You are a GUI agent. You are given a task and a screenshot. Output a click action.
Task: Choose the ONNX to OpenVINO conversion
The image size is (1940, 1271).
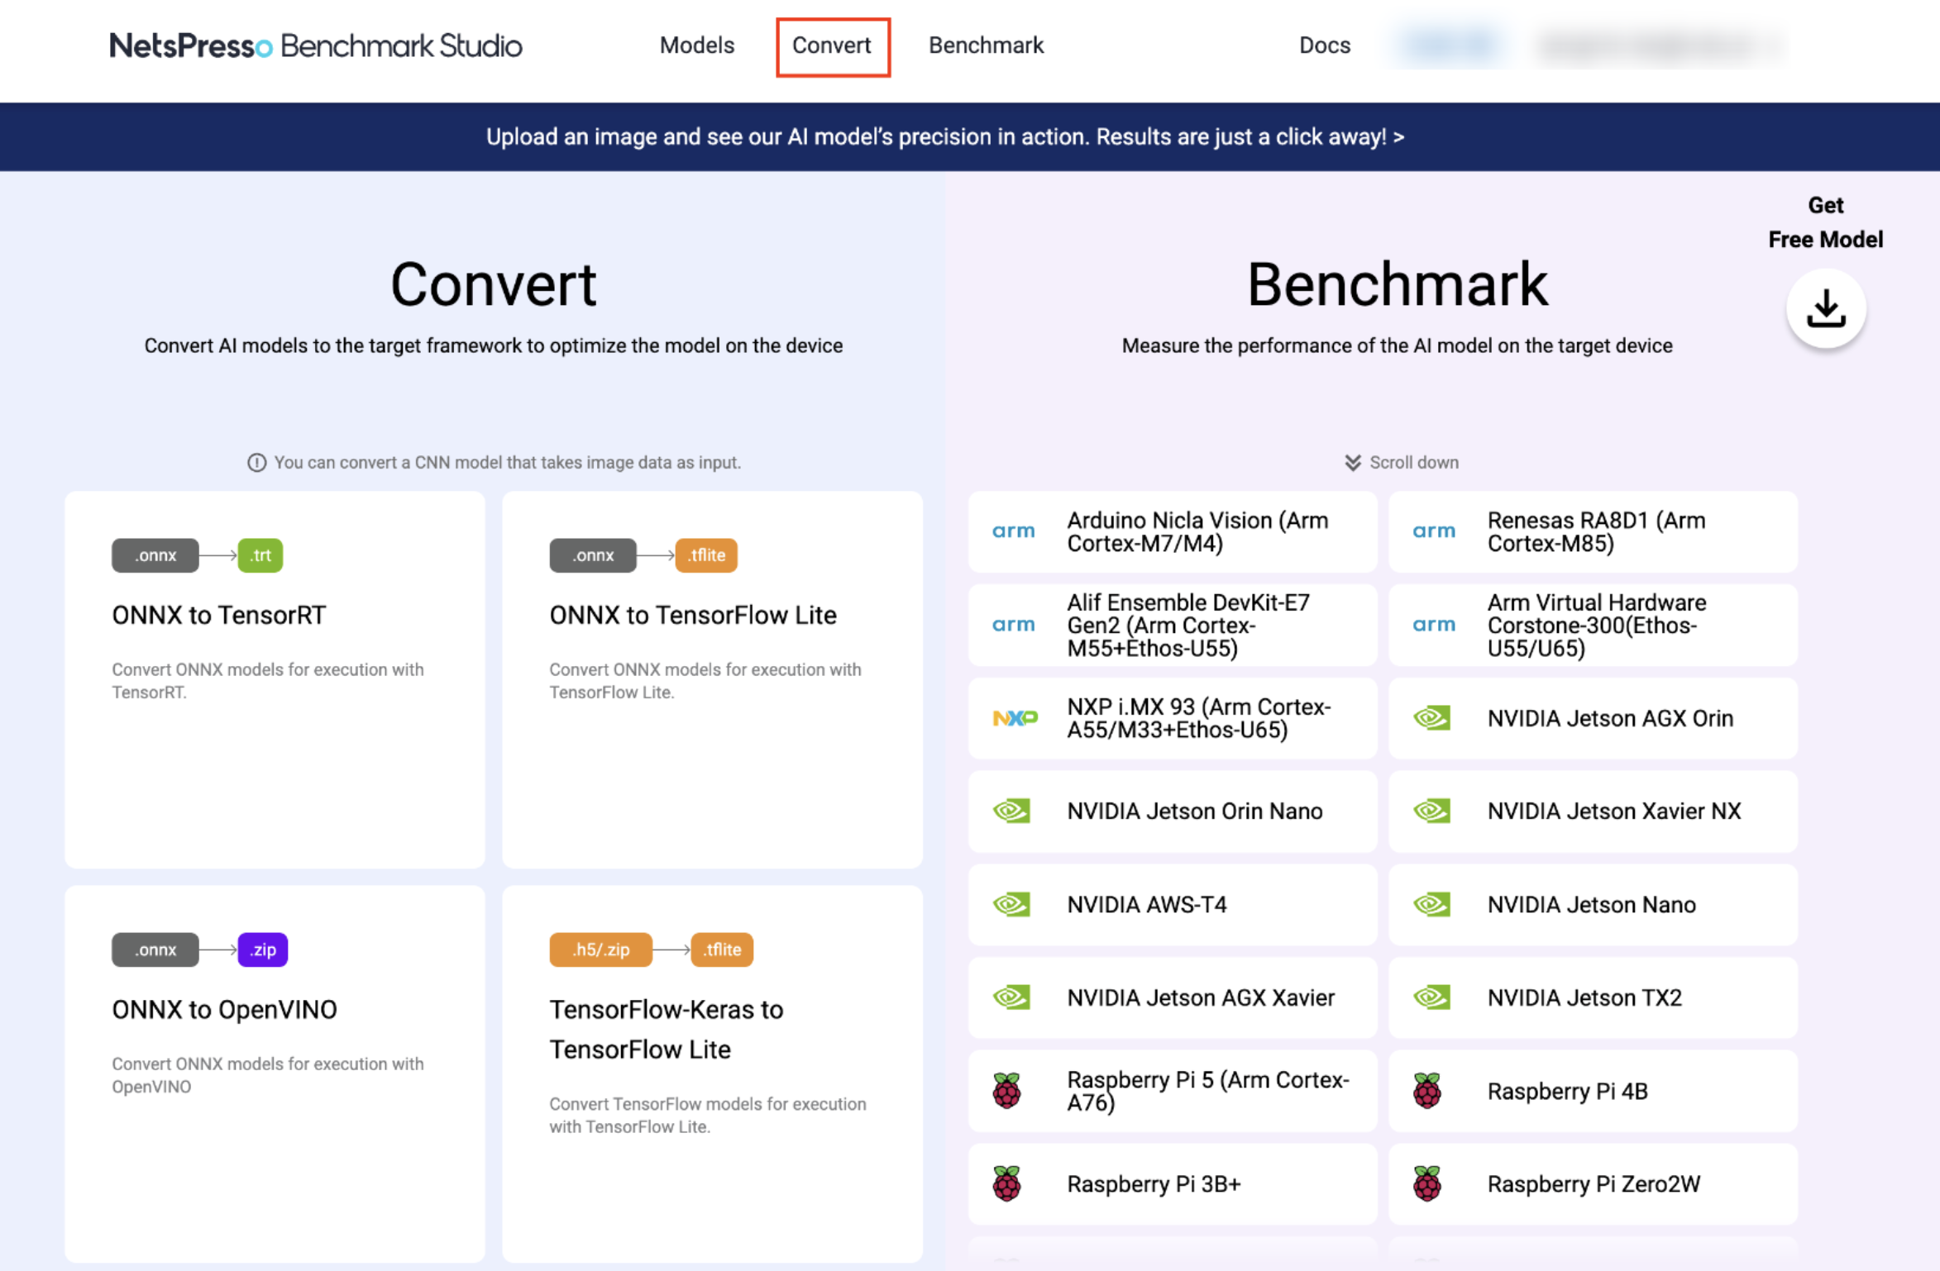(x=275, y=1073)
